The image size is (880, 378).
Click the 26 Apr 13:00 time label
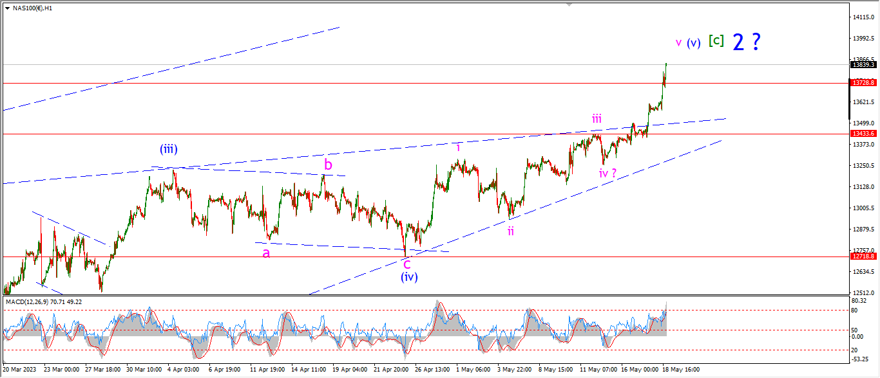click(x=433, y=370)
